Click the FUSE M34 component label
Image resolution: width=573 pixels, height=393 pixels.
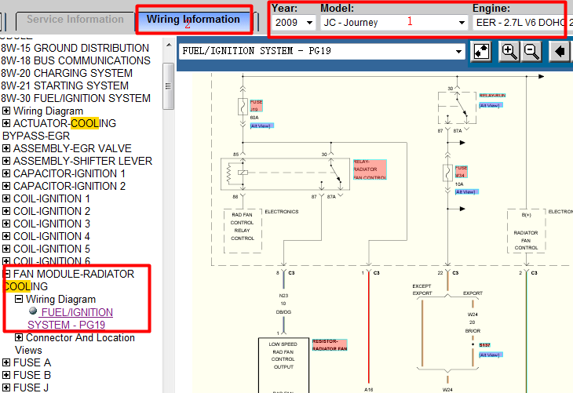462,172
